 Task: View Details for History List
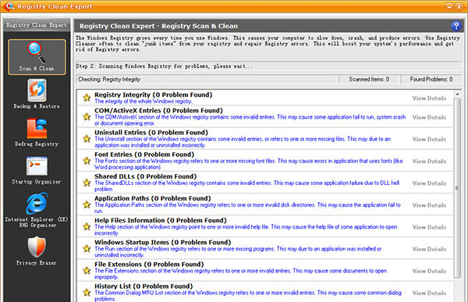[429, 293]
